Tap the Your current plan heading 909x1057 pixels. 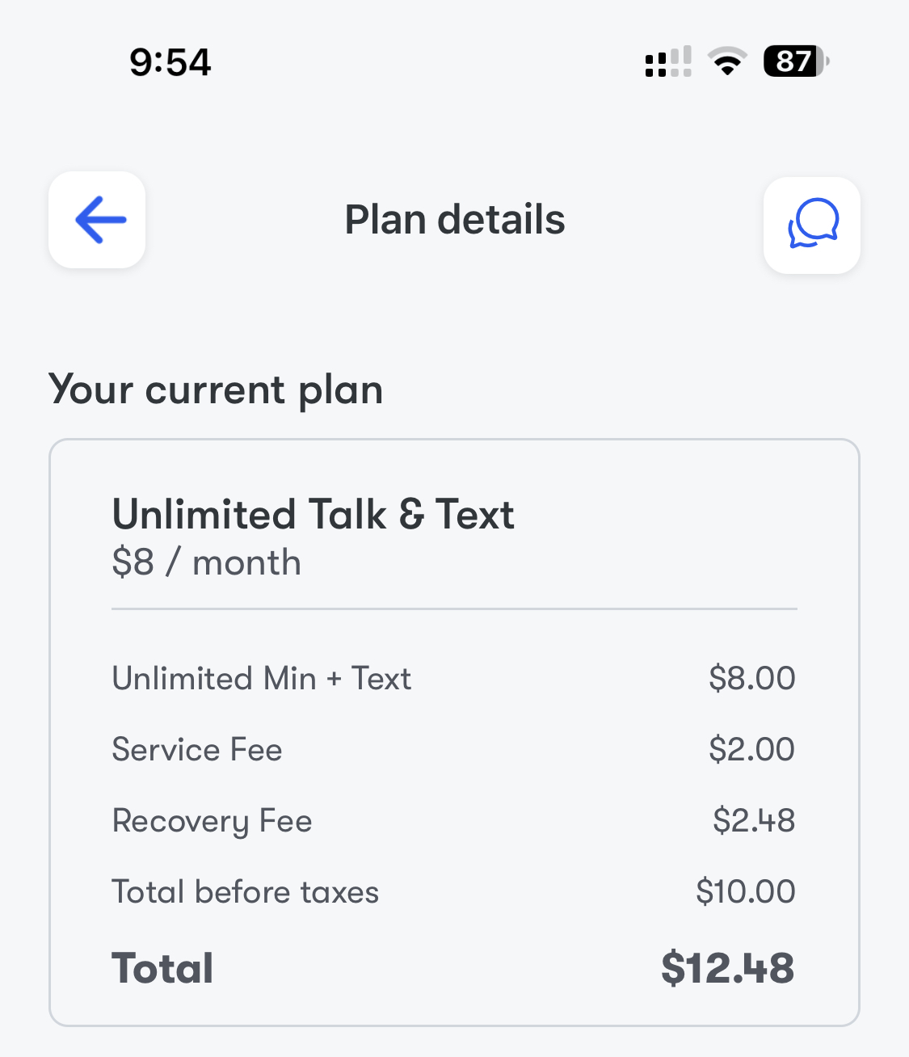tap(216, 390)
